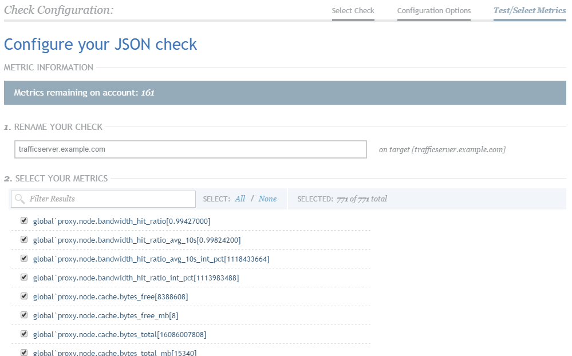Viewport: 572px width, 356px height.
Task: Click inside the Filter Results search box
Action: tap(109, 199)
